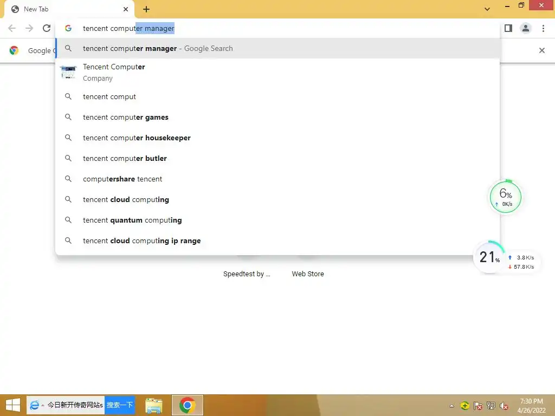Open a new tab with plus button
555x416 pixels.
[146, 9]
